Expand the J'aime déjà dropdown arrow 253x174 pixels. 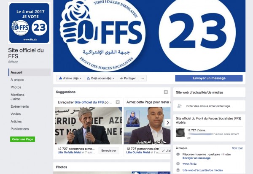(81, 79)
